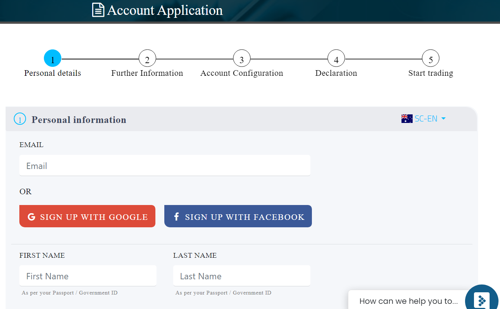Click into the First Name field

[x=88, y=276]
